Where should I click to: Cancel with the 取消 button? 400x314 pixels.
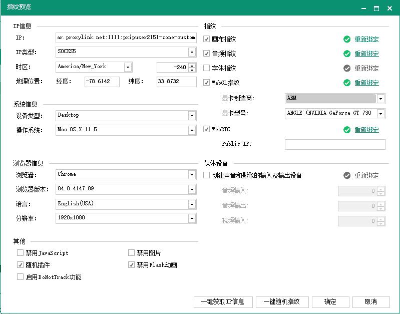point(371,302)
